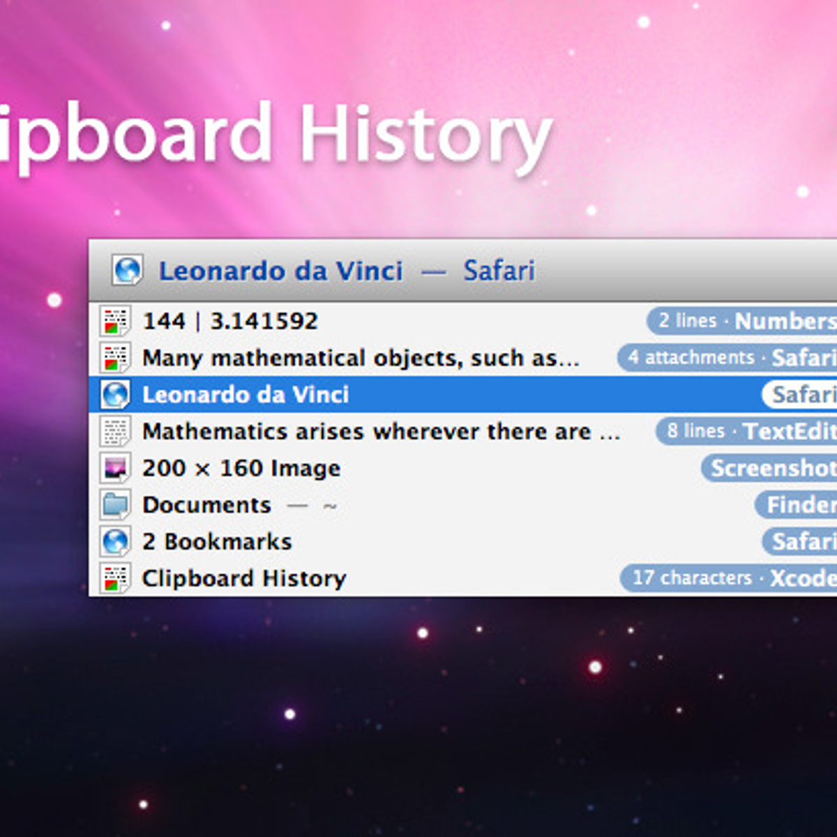
Task: Click the rich text icon beside Clipboard History
Action: tap(115, 579)
